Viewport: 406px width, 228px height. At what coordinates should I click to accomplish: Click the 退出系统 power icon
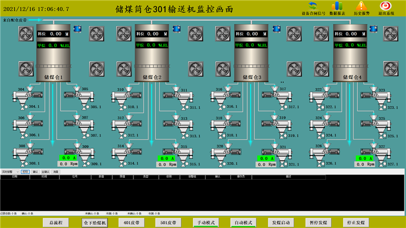coord(385,6)
